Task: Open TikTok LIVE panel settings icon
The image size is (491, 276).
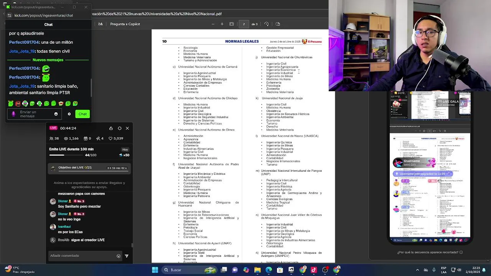Action: 120,128
